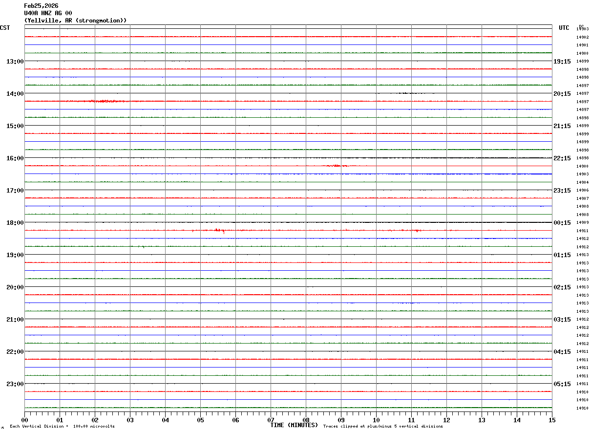
Task: Click minute 12 on the time axis
Action: [x=447, y=420]
